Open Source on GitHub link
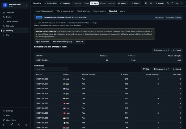Image resolution: width=186 pixels, height=129 pixels. pos(173,17)
